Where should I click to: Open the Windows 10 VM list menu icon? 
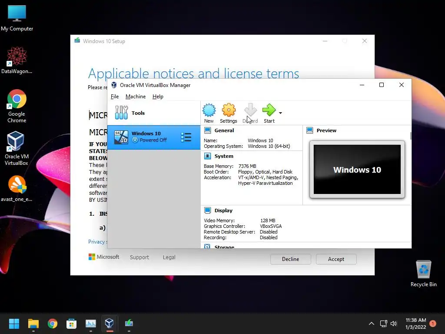pyautogui.click(x=186, y=137)
